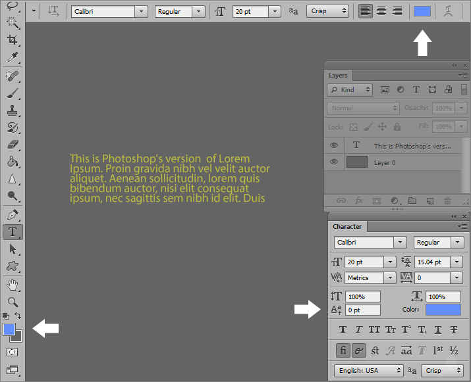Switch to the Layers tab
Screen dimensions: 471x382
tap(338, 76)
